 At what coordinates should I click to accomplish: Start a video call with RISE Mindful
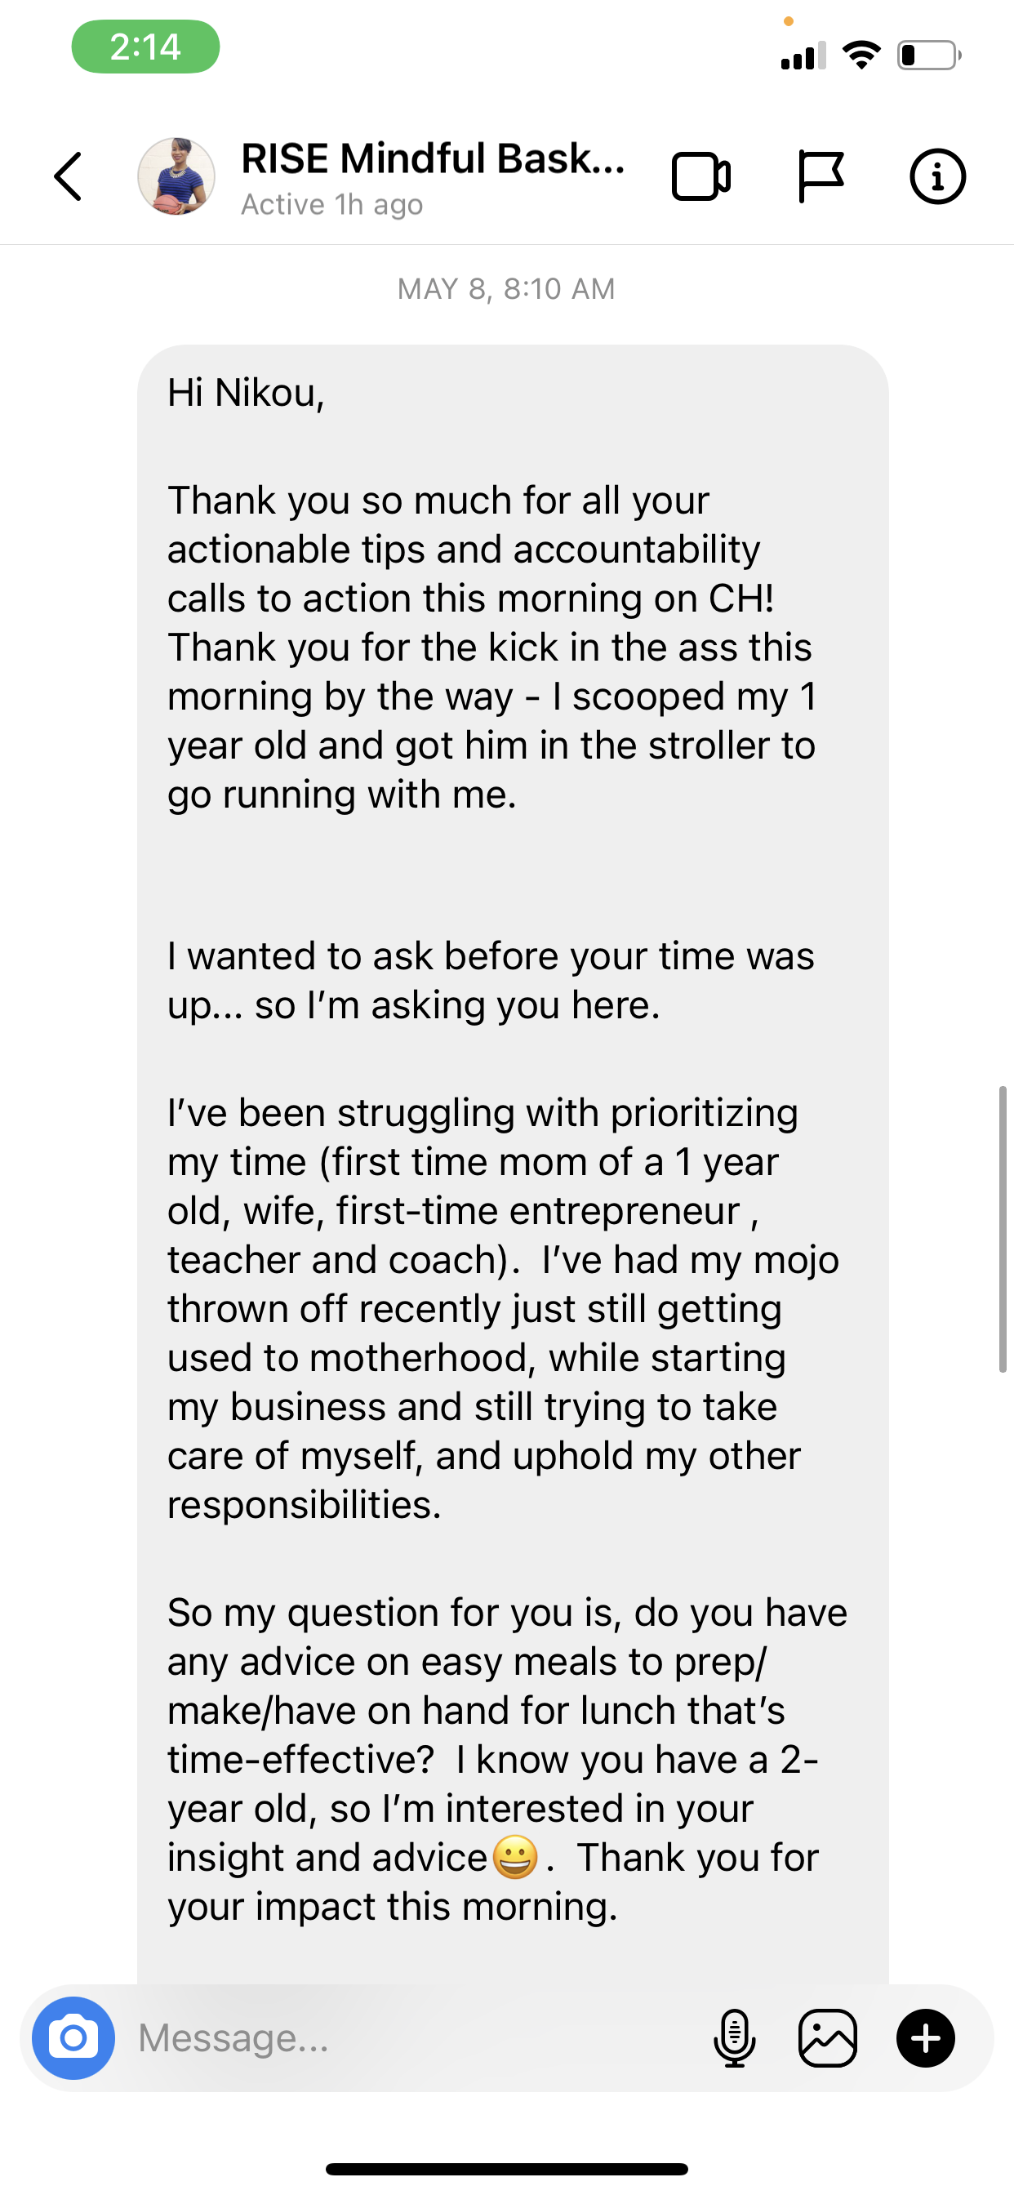click(x=700, y=176)
